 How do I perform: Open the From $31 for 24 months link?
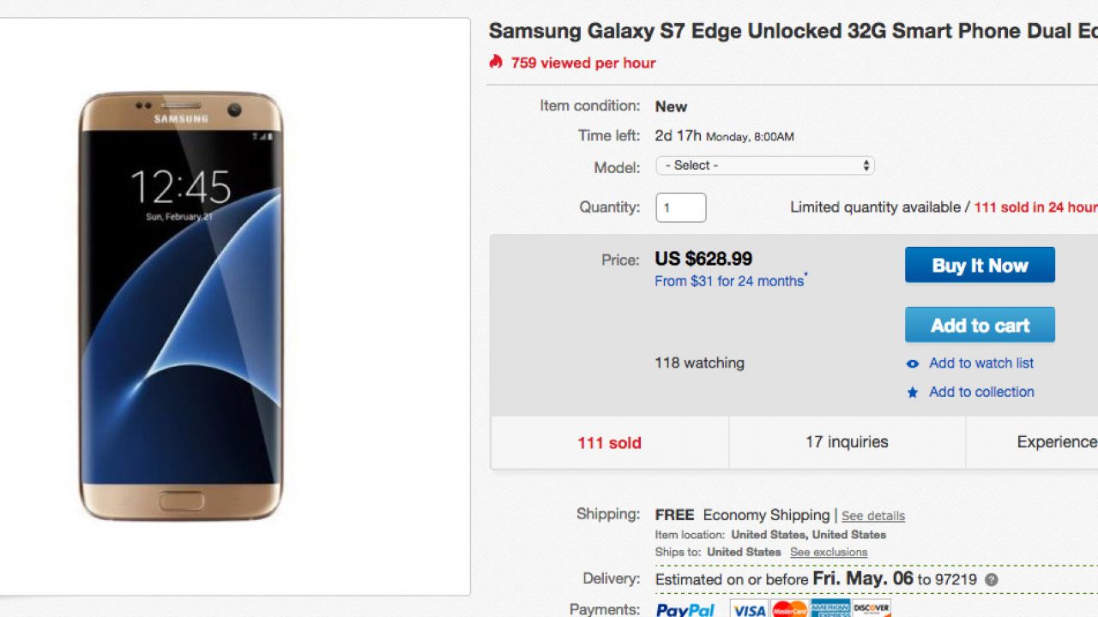click(x=729, y=281)
